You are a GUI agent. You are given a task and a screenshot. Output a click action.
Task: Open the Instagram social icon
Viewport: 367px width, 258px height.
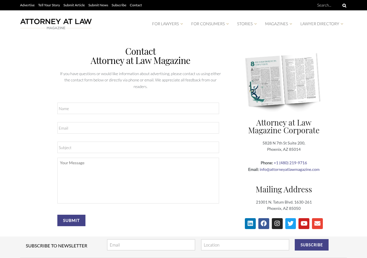point(277,224)
